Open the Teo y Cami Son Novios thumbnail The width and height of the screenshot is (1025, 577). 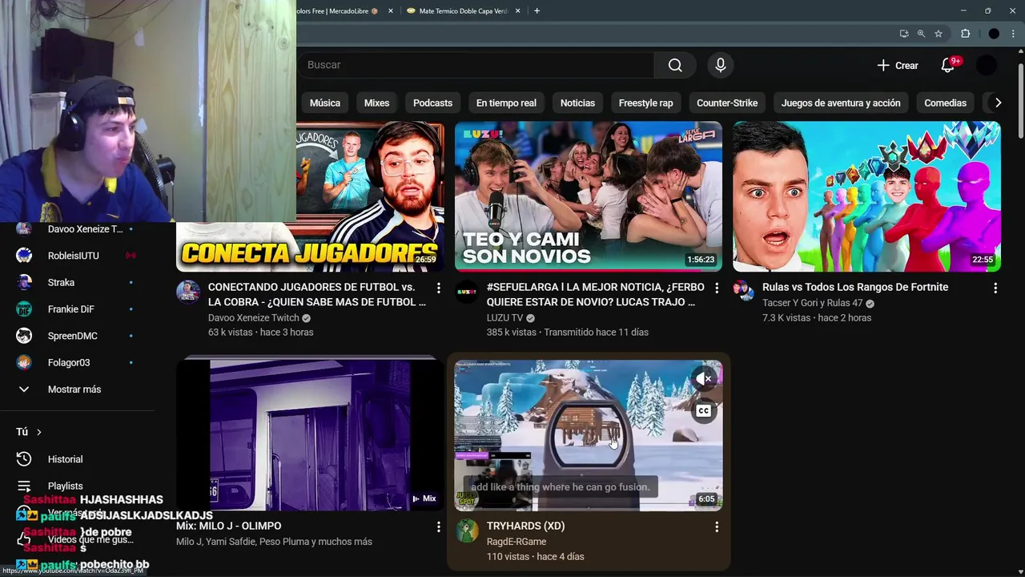coord(588,196)
